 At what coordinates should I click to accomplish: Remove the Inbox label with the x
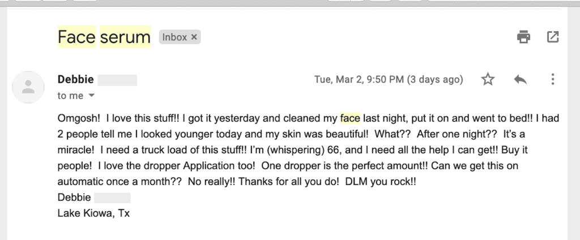(194, 37)
